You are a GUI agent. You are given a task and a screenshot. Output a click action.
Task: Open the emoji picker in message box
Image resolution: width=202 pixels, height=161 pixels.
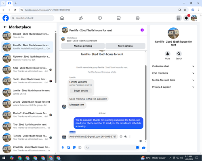click(137, 148)
